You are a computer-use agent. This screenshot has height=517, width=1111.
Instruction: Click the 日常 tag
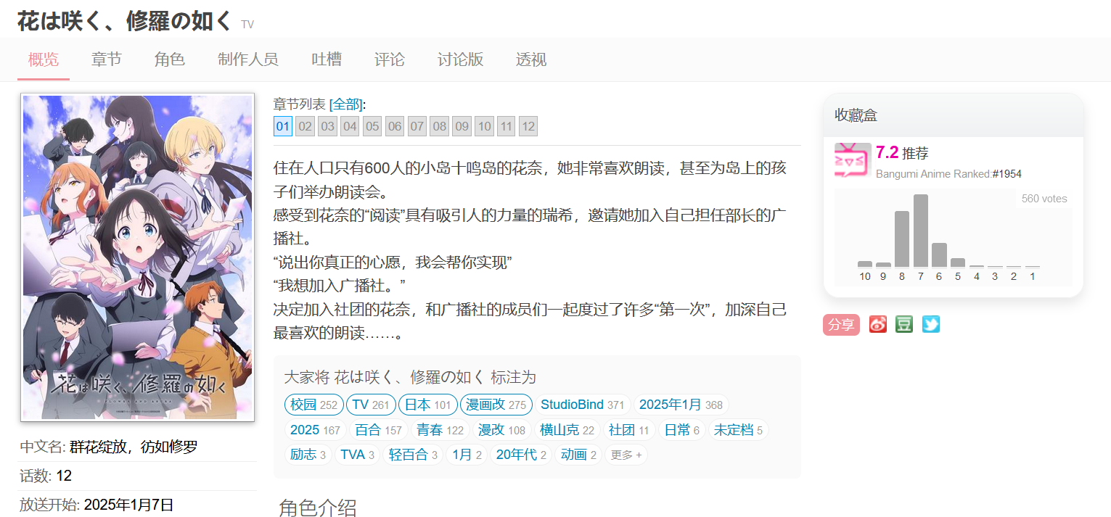pos(682,430)
